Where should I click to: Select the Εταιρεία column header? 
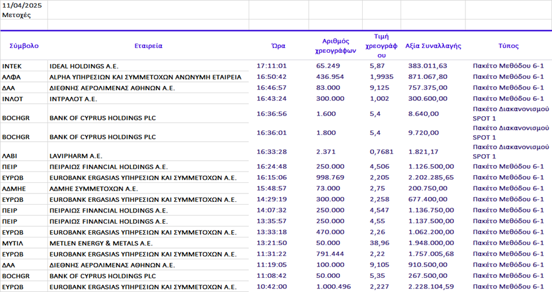[x=148, y=46]
